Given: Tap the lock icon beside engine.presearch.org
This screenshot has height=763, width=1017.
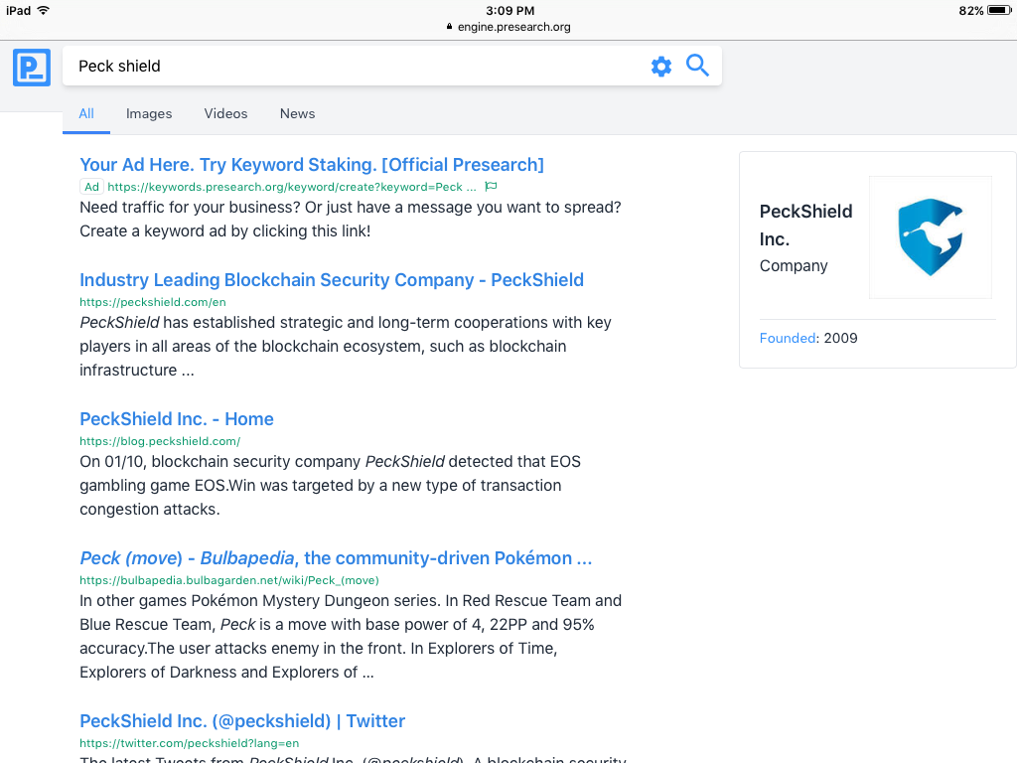Looking at the screenshot, I should click(x=450, y=27).
